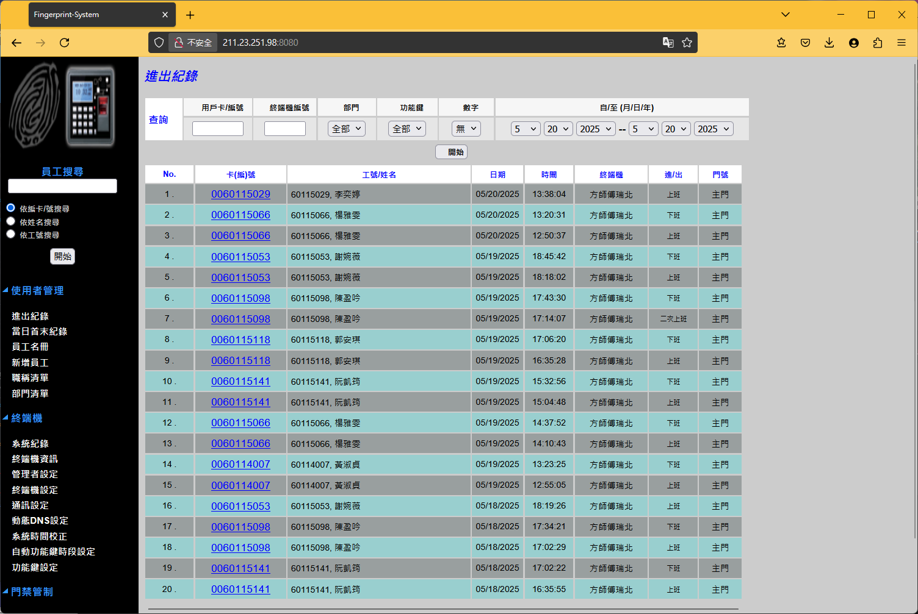The image size is (918, 614).
Task: Click the shield tracking protection icon
Action: [x=159, y=43]
